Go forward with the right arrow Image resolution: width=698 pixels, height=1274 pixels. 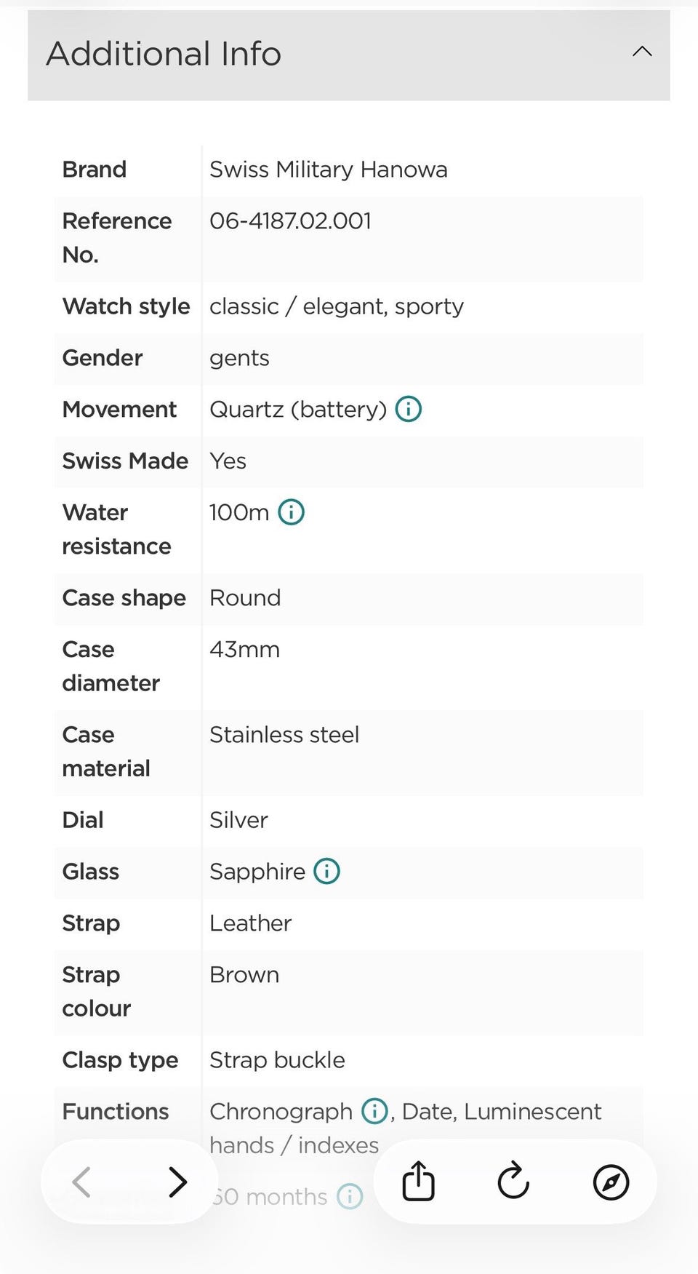click(x=177, y=1182)
